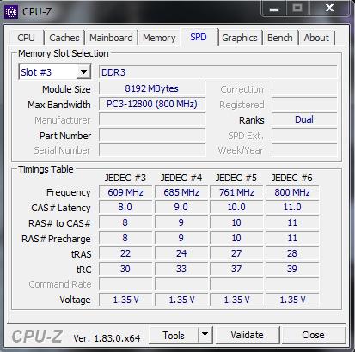355x352 pixels.
Task: Switch to the CPU tab
Action: pos(27,38)
